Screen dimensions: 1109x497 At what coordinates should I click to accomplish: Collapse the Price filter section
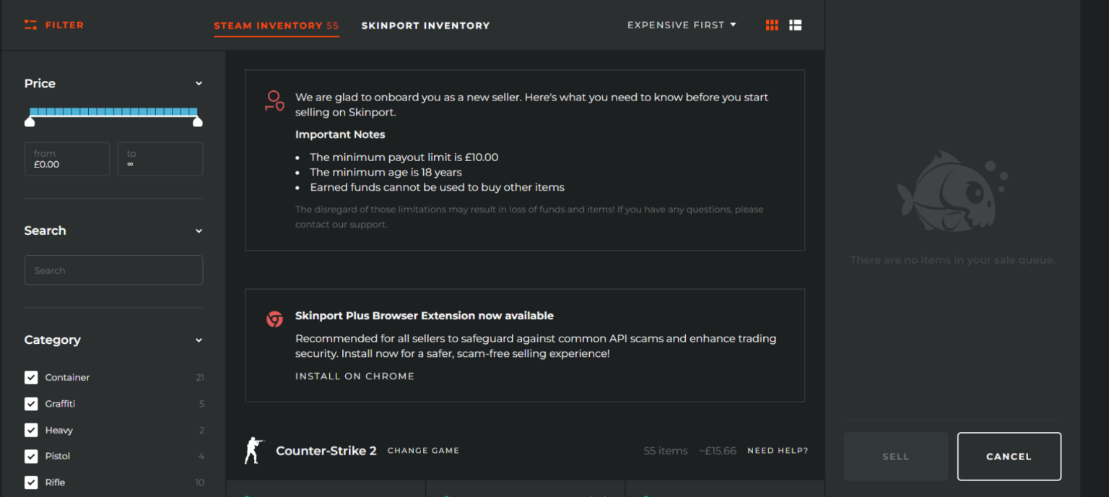(199, 83)
